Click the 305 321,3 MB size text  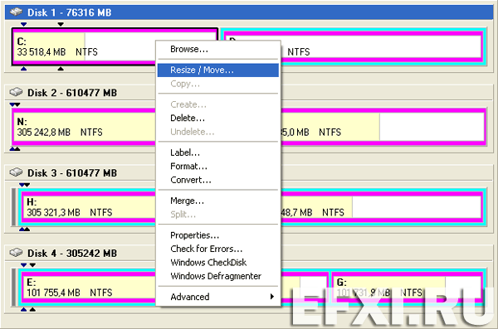click(53, 212)
